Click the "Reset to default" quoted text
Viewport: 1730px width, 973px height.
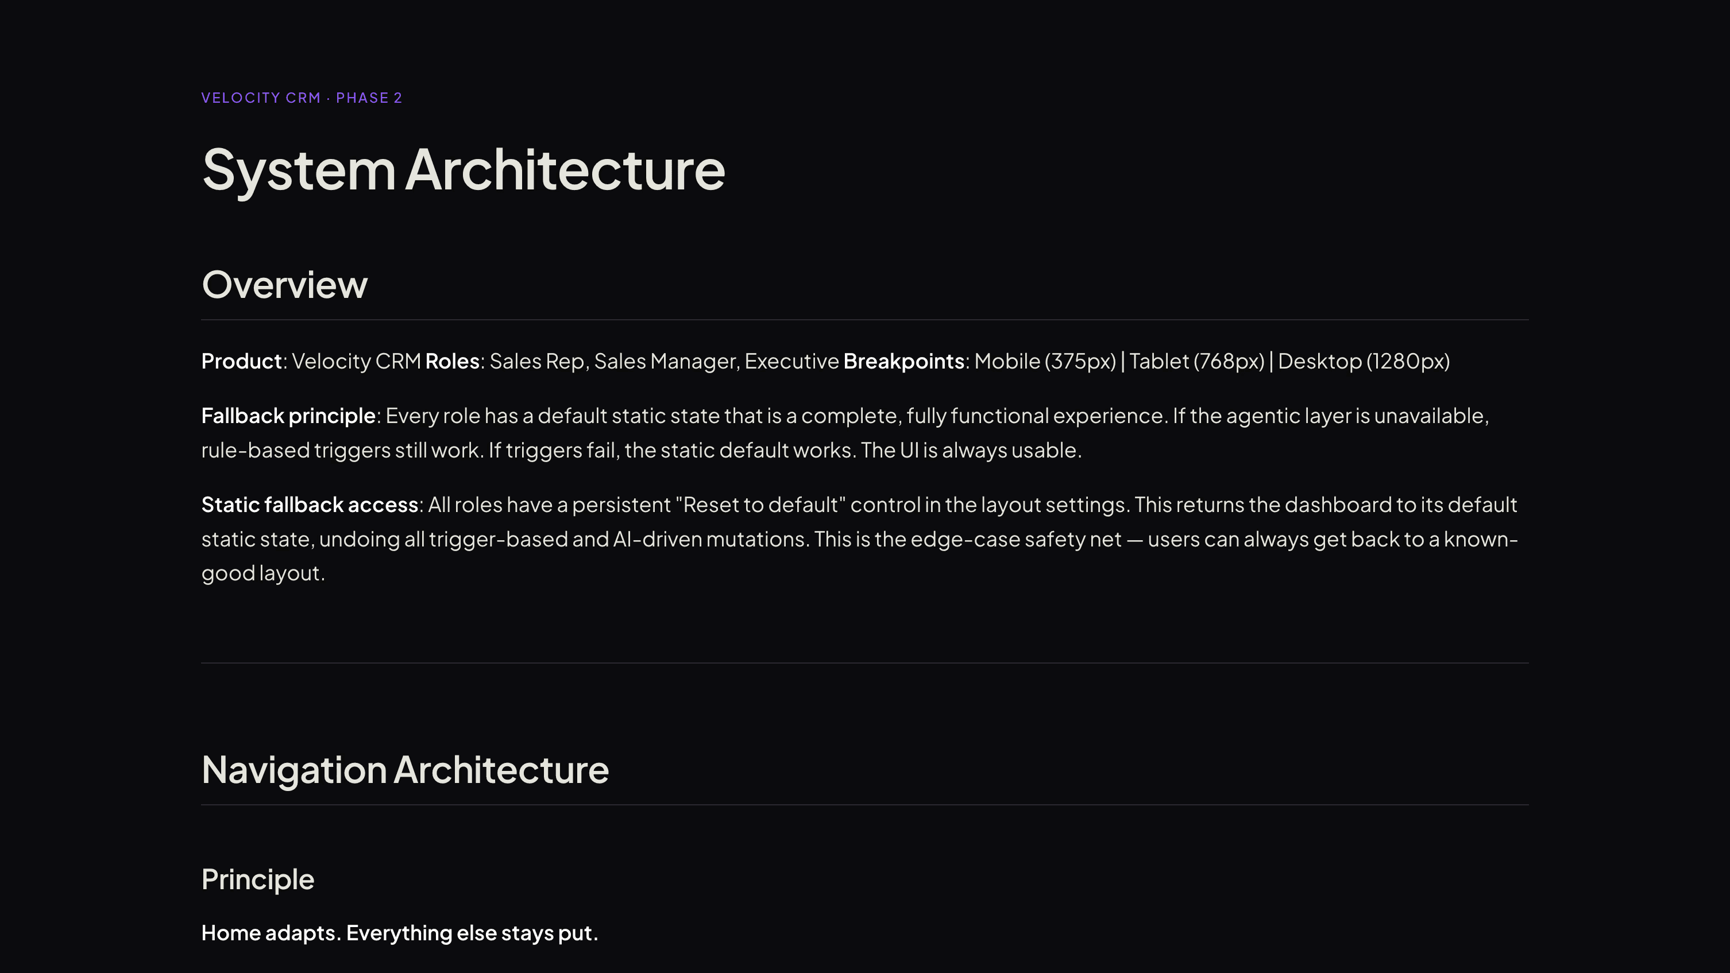click(760, 505)
